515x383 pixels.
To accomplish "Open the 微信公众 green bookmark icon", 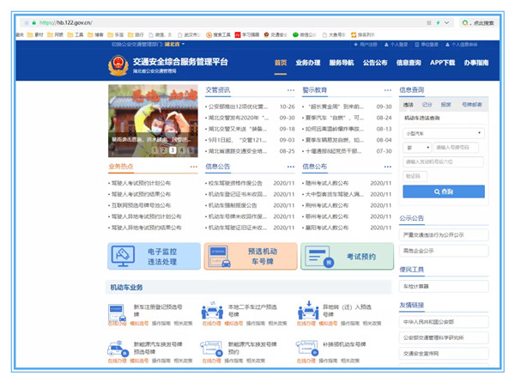I will pyautogui.click(x=295, y=35).
